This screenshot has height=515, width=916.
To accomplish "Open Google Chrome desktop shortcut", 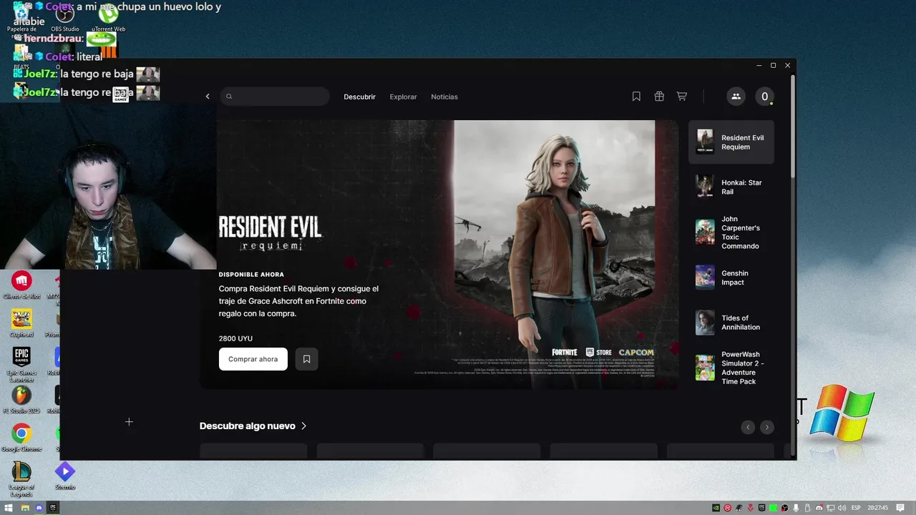I will click(x=21, y=437).
